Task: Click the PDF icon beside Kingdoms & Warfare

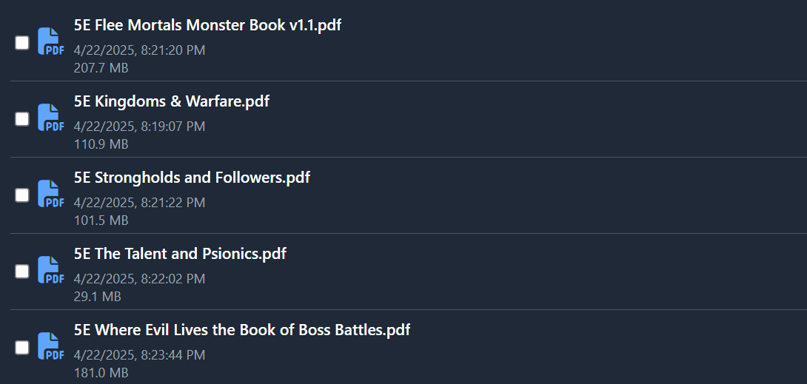Action: click(51, 117)
